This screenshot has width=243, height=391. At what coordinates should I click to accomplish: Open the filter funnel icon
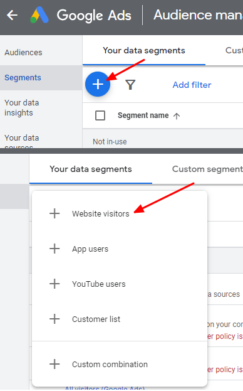coord(130,85)
